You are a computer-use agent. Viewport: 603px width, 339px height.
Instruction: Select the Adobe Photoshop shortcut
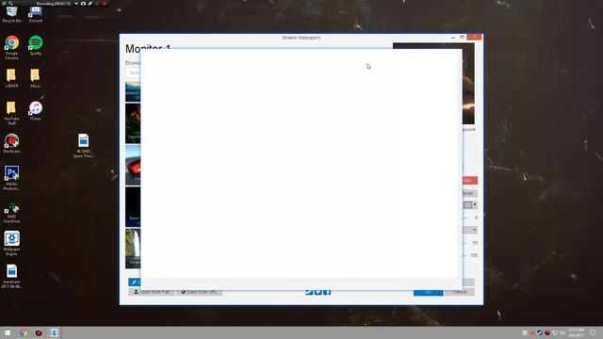pos(11,178)
